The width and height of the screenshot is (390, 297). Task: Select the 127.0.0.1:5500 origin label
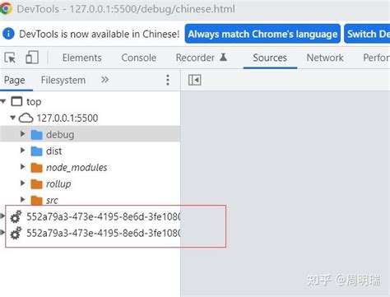click(x=67, y=118)
